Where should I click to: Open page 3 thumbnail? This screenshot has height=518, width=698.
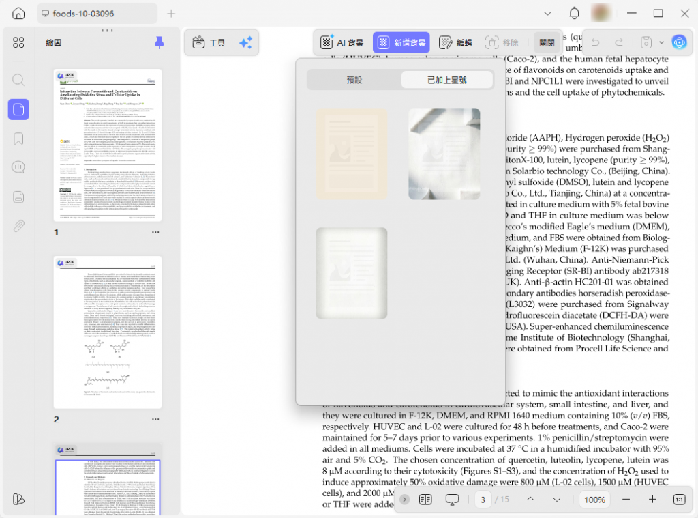pos(107,479)
